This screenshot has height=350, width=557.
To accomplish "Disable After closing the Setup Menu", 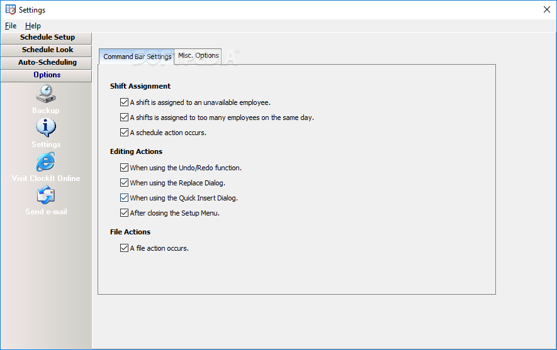I will click(124, 213).
